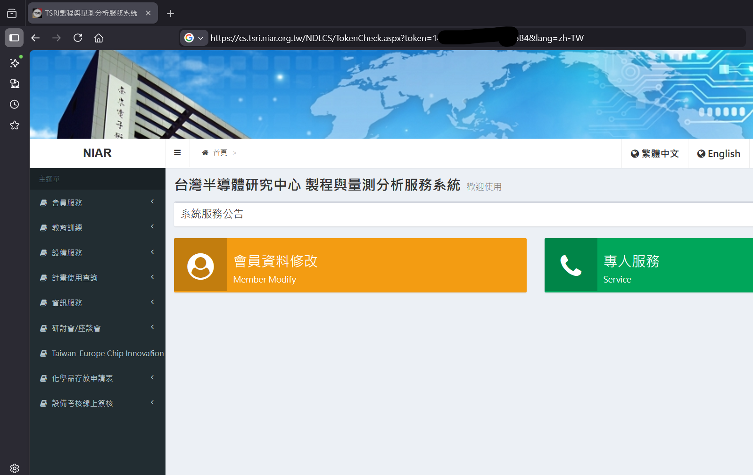753x475 pixels.
Task: Go to browser home page icon
Action: [99, 38]
